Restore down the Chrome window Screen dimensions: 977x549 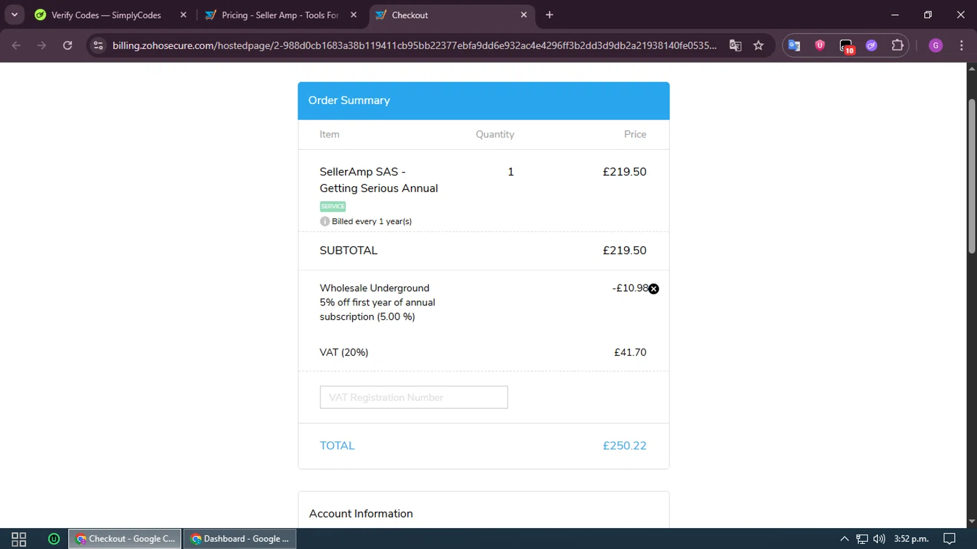927,15
